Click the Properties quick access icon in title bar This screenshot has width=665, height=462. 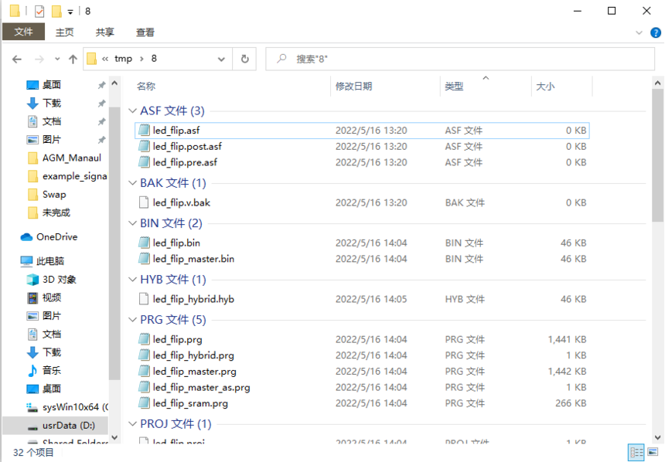click(39, 11)
